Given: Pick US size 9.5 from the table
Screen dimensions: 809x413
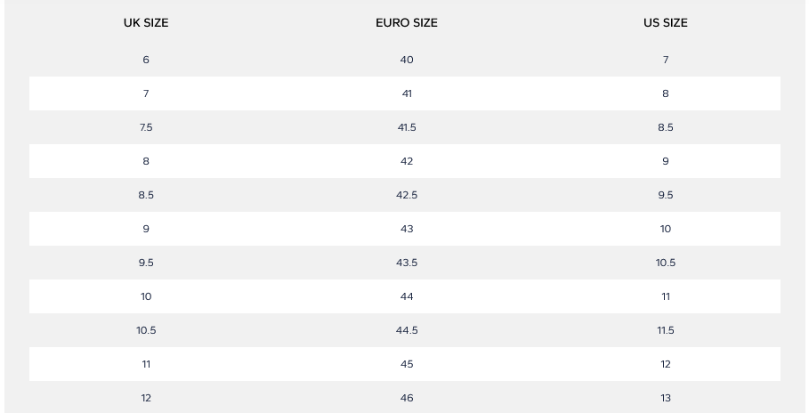Looking at the screenshot, I should click(x=666, y=195).
